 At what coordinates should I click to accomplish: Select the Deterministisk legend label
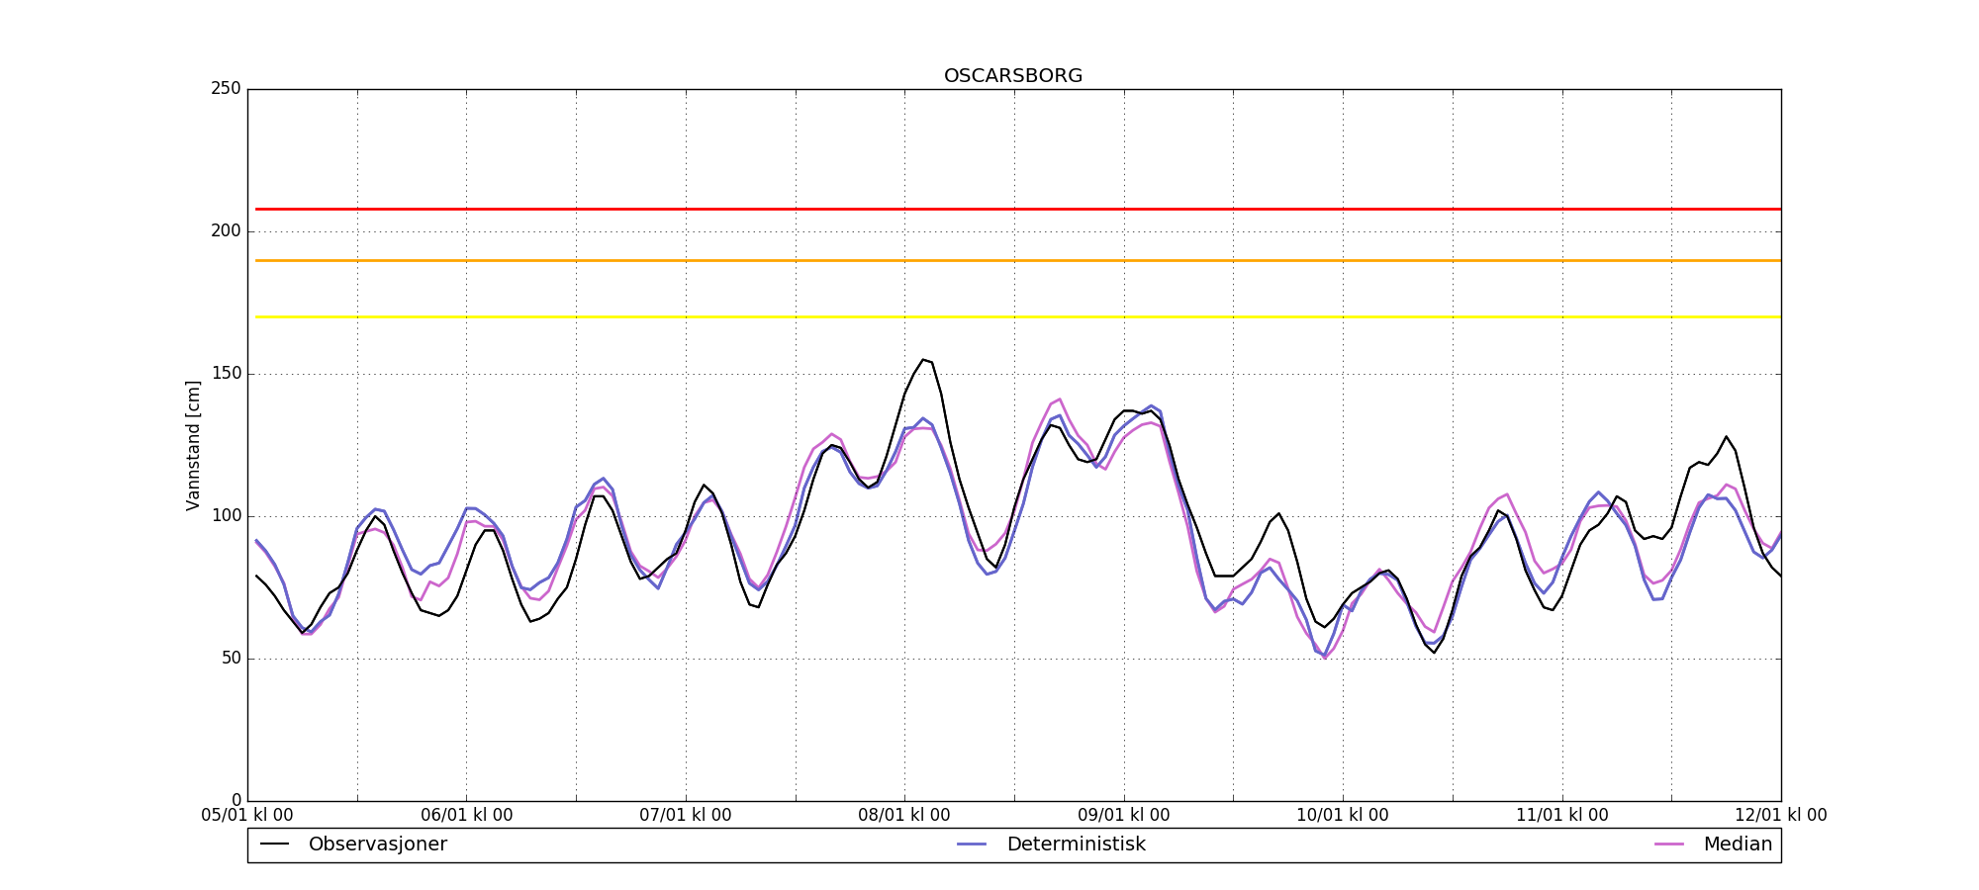tap(1076, 845)
